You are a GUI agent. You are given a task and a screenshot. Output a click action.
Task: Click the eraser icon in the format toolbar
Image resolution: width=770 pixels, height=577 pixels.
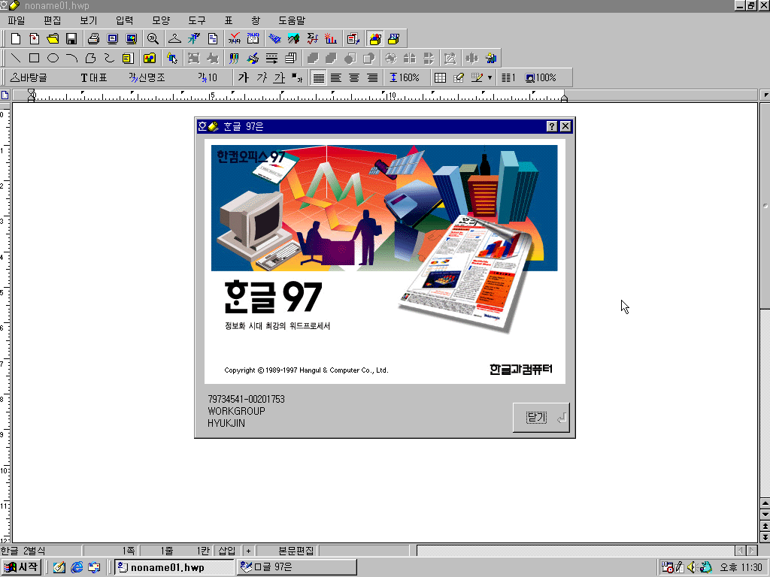459,77
